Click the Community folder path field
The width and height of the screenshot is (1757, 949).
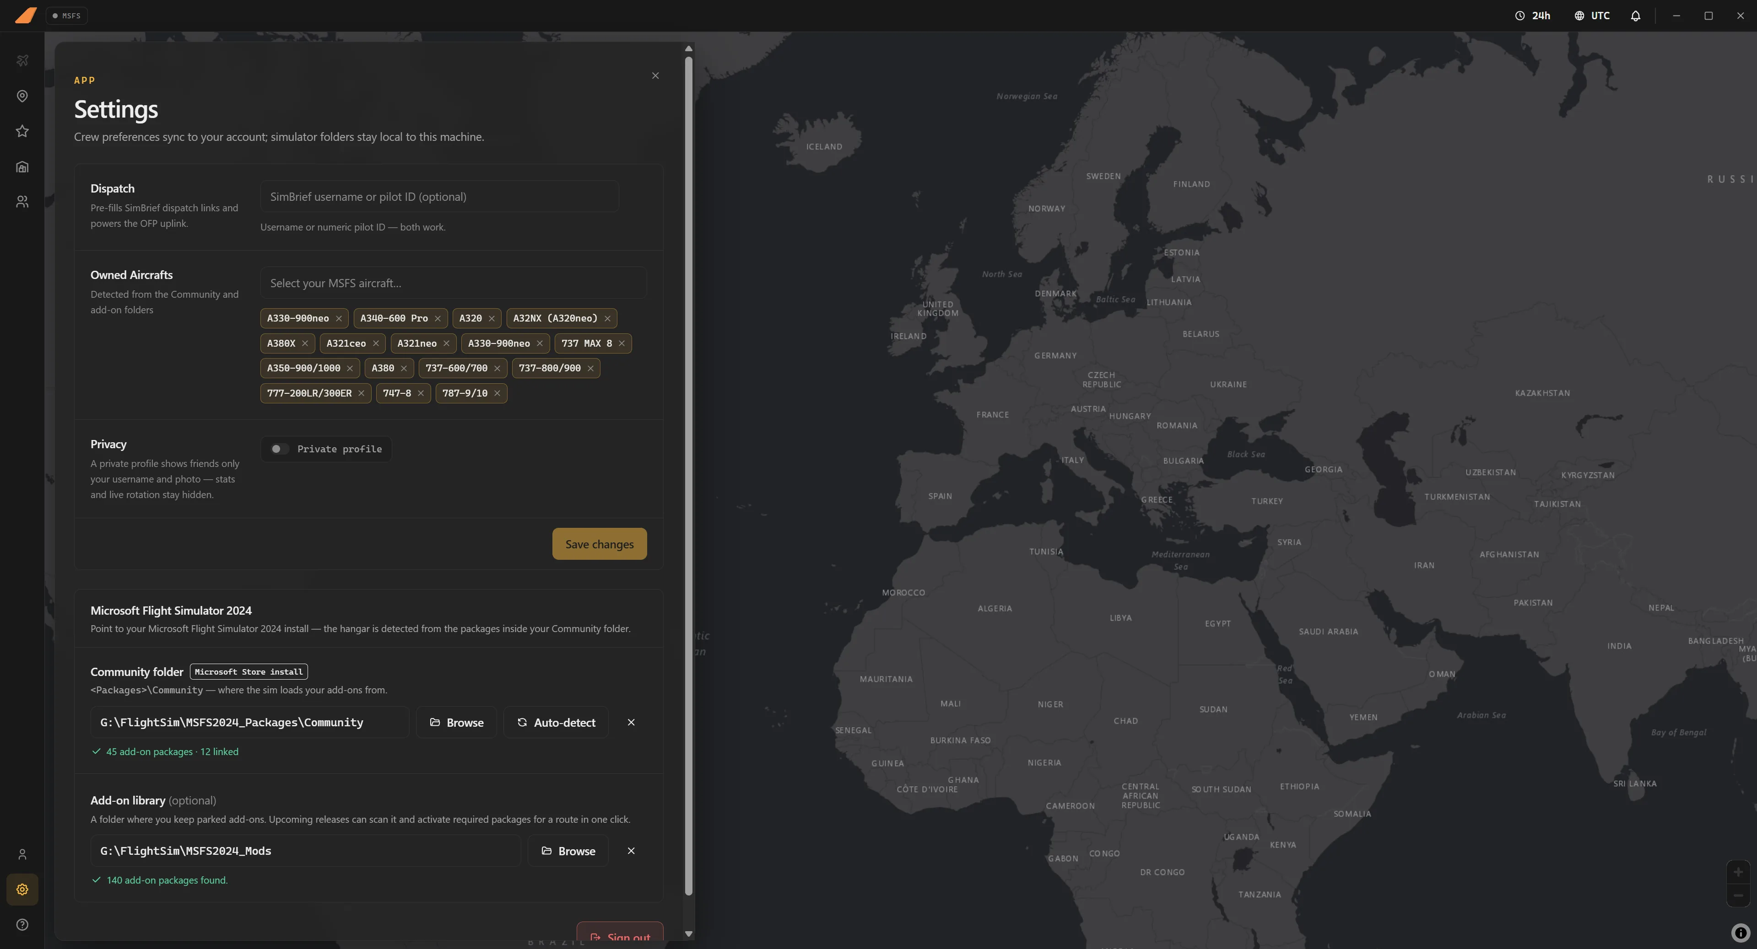click(249, 722)
